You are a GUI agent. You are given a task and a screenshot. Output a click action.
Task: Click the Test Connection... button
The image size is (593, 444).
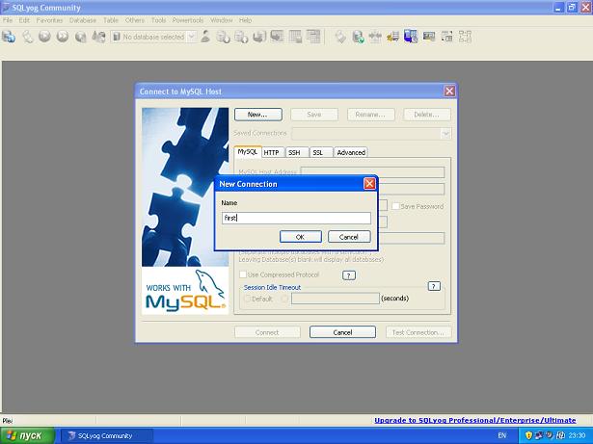click(x=418, y=332)
